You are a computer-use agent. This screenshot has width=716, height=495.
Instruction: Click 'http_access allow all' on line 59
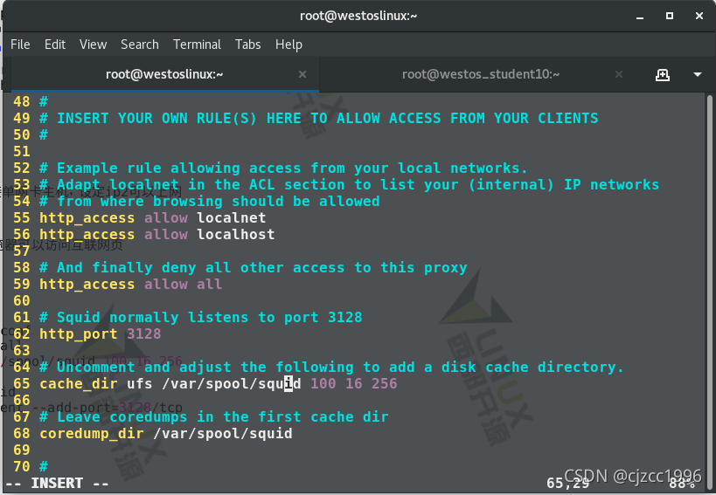130,284
